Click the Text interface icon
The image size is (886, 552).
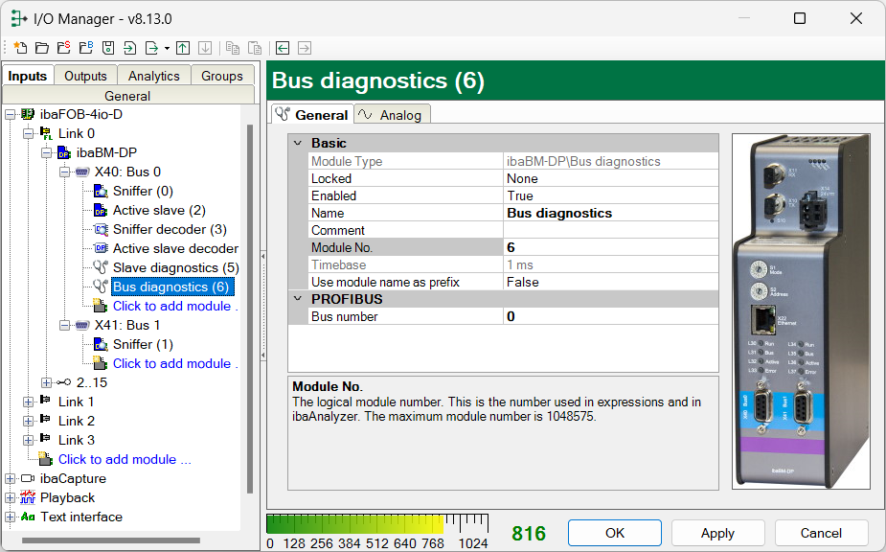[28, 517]
